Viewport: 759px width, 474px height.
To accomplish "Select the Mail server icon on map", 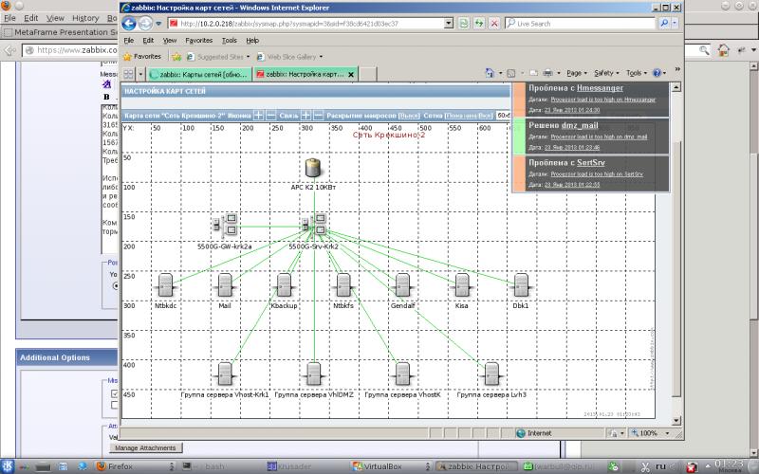I will (x=225, y=284).
